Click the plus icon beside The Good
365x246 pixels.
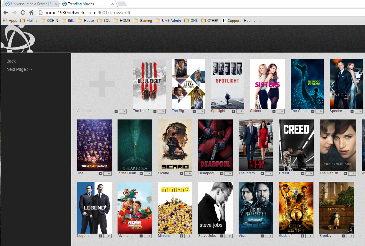coord(313,111)
